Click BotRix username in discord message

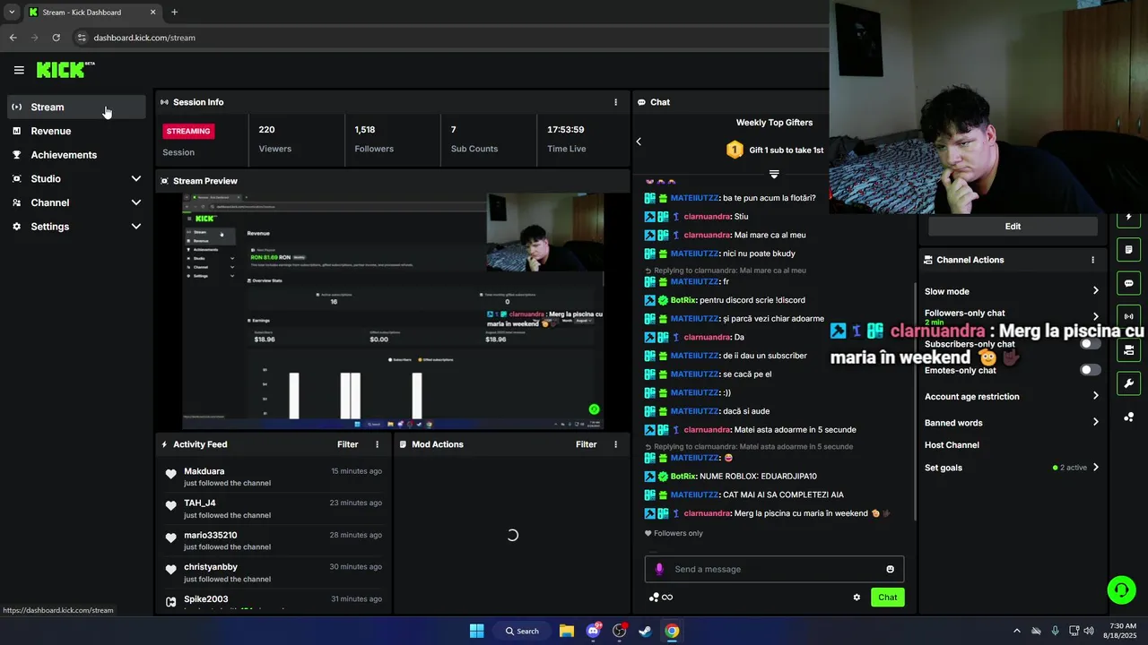coord(683,300)
